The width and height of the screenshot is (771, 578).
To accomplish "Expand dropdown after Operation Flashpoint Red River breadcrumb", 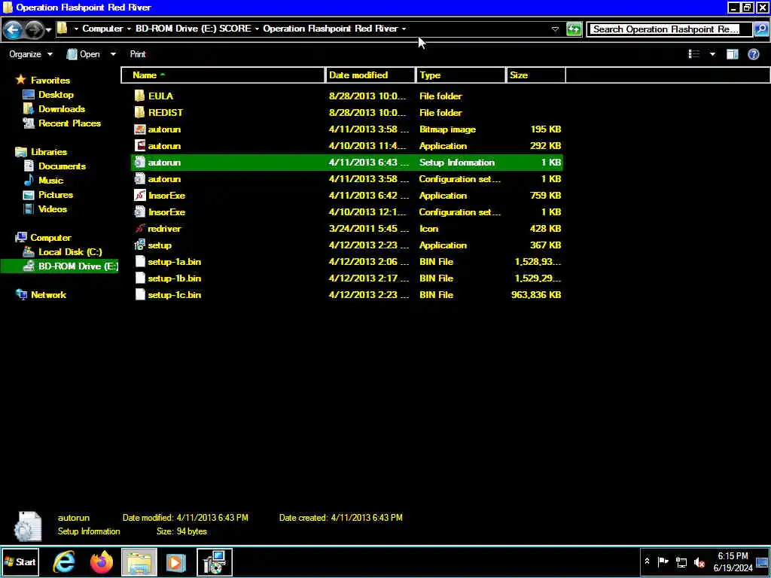I will click(x=404, y=29).
